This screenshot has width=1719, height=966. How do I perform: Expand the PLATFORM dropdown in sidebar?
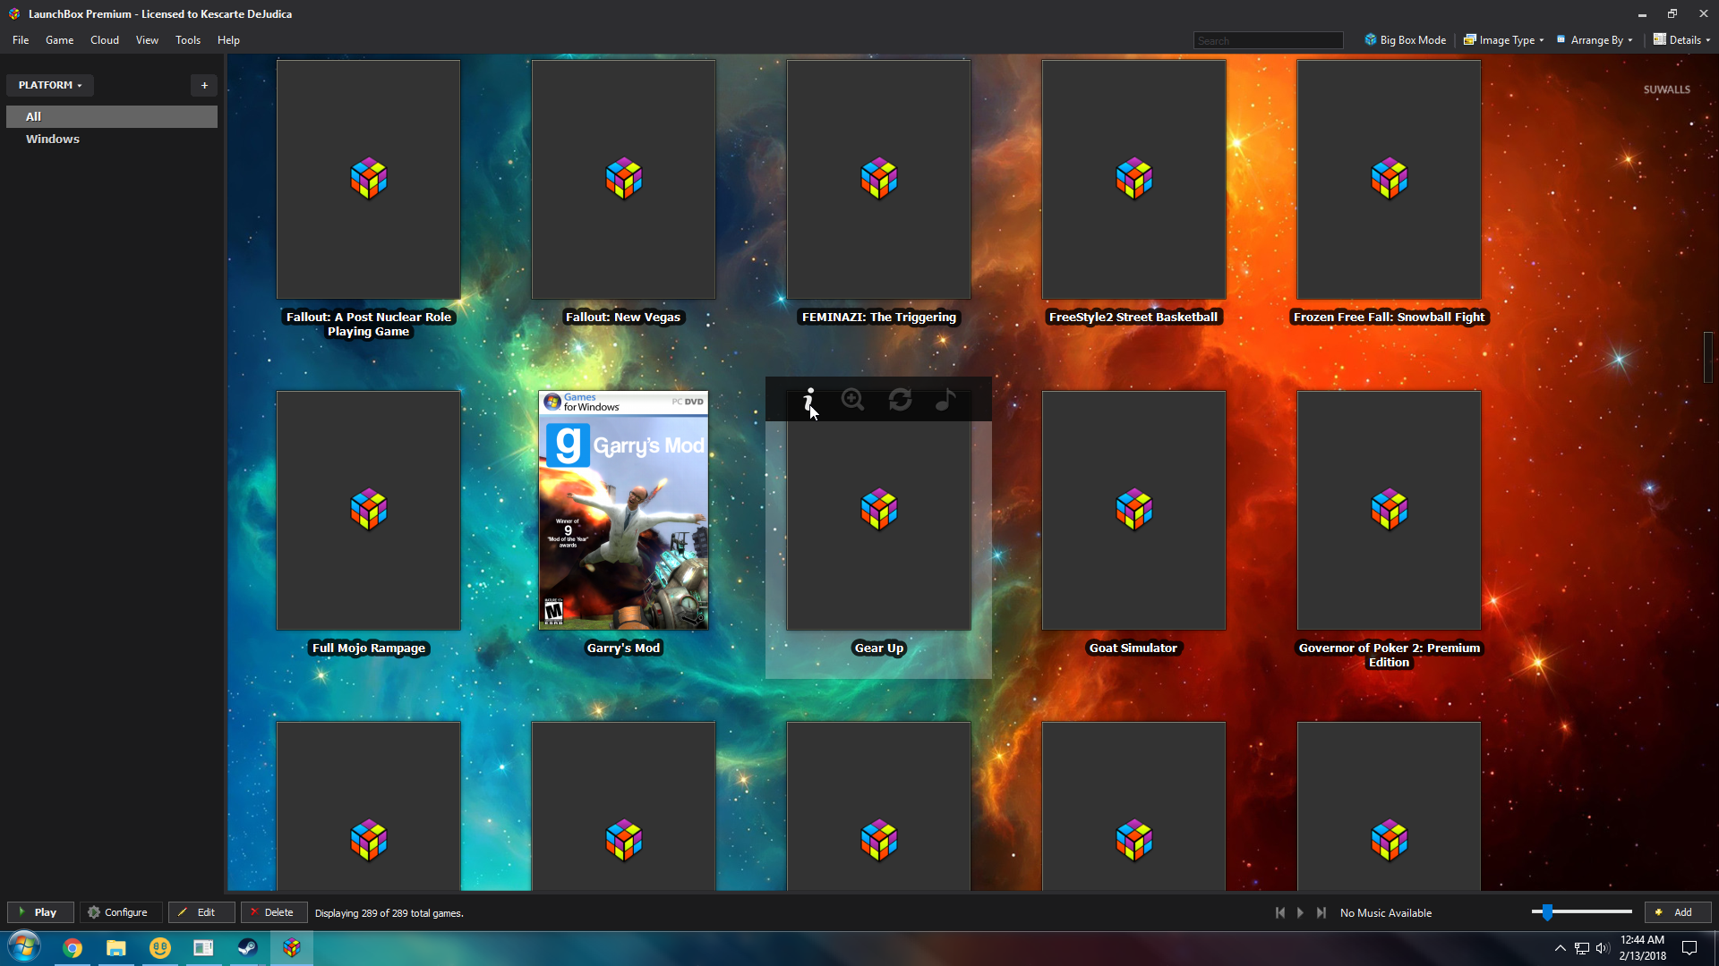pyautogui.click(x=50, y=85)
